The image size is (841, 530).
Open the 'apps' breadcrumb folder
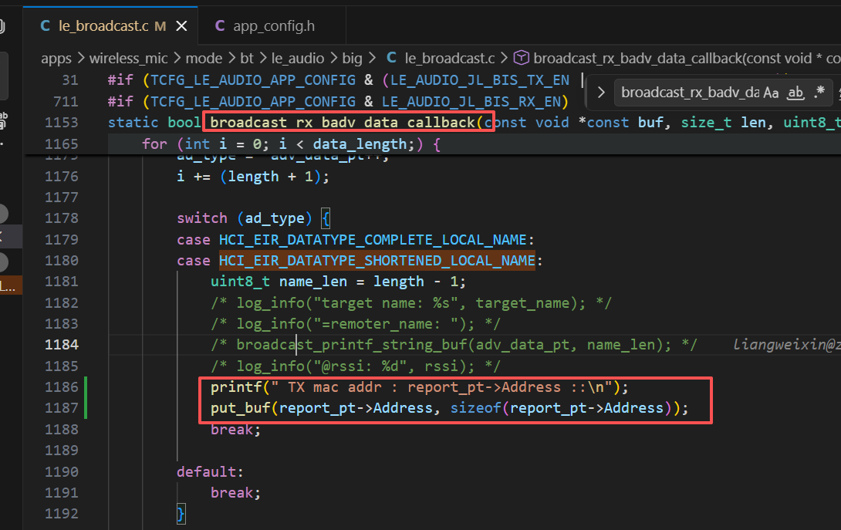56,58
